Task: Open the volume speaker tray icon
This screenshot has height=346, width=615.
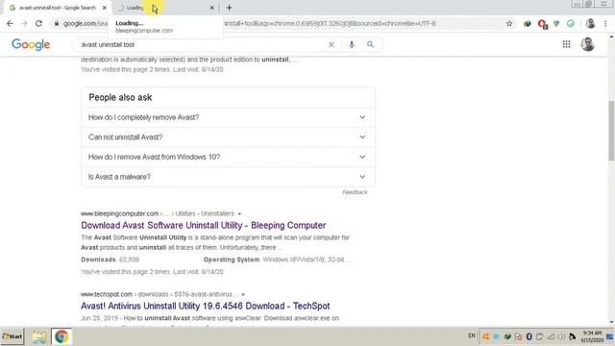Action: tap(561, 336)
